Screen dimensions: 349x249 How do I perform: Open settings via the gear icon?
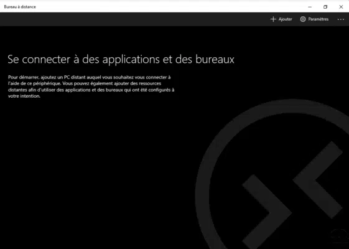[x=303, y=19]
